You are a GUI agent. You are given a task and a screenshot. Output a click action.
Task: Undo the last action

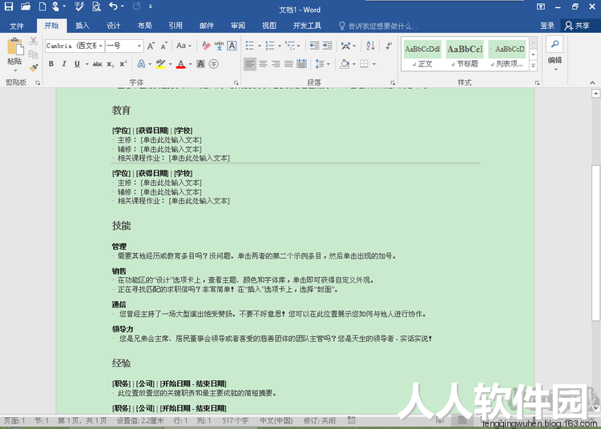113,6
